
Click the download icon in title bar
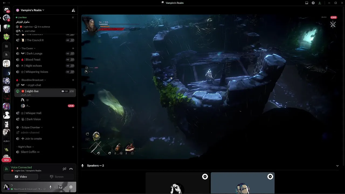tap(320, 3)
